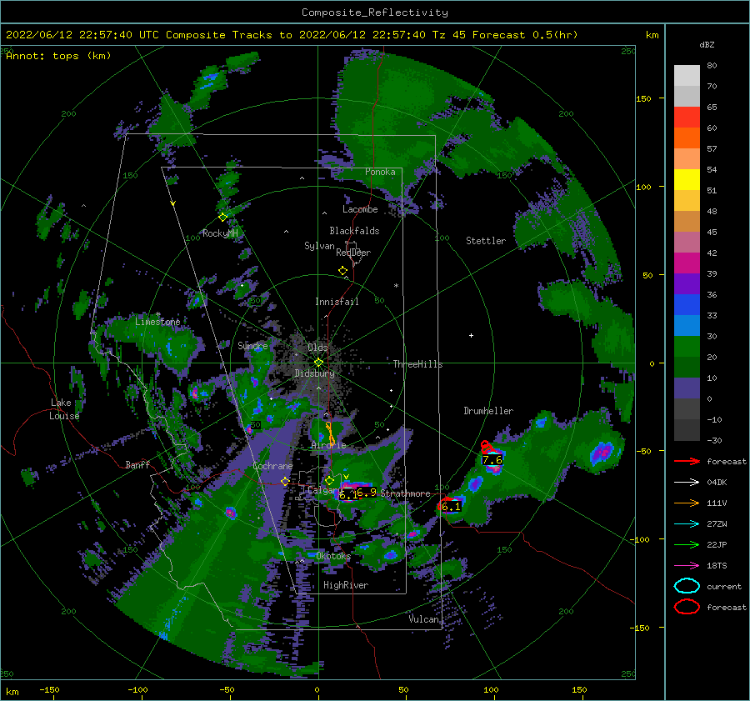This screenshot has width=750, height=701.
Task: Click the Blackfalds city label
Action: tap(354, 231)
